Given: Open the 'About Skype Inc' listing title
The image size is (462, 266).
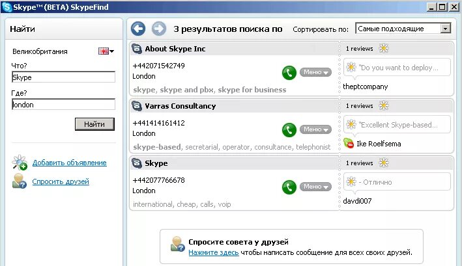Looking at the screenshot, I should 175,49.
